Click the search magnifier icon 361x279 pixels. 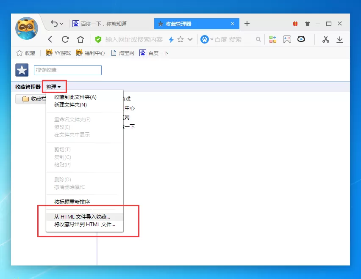coord(258,39)
